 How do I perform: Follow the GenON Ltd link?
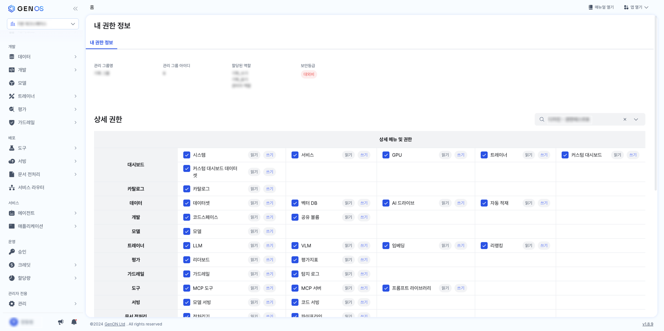(x=115, y=324)
